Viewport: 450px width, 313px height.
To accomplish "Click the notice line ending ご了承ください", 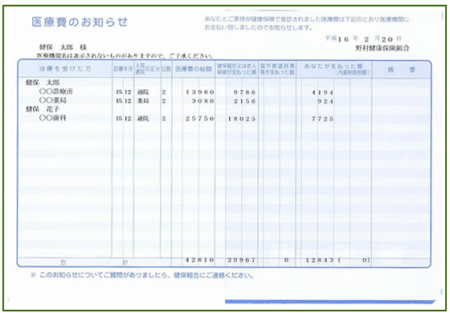I will [x=125, y=55].
